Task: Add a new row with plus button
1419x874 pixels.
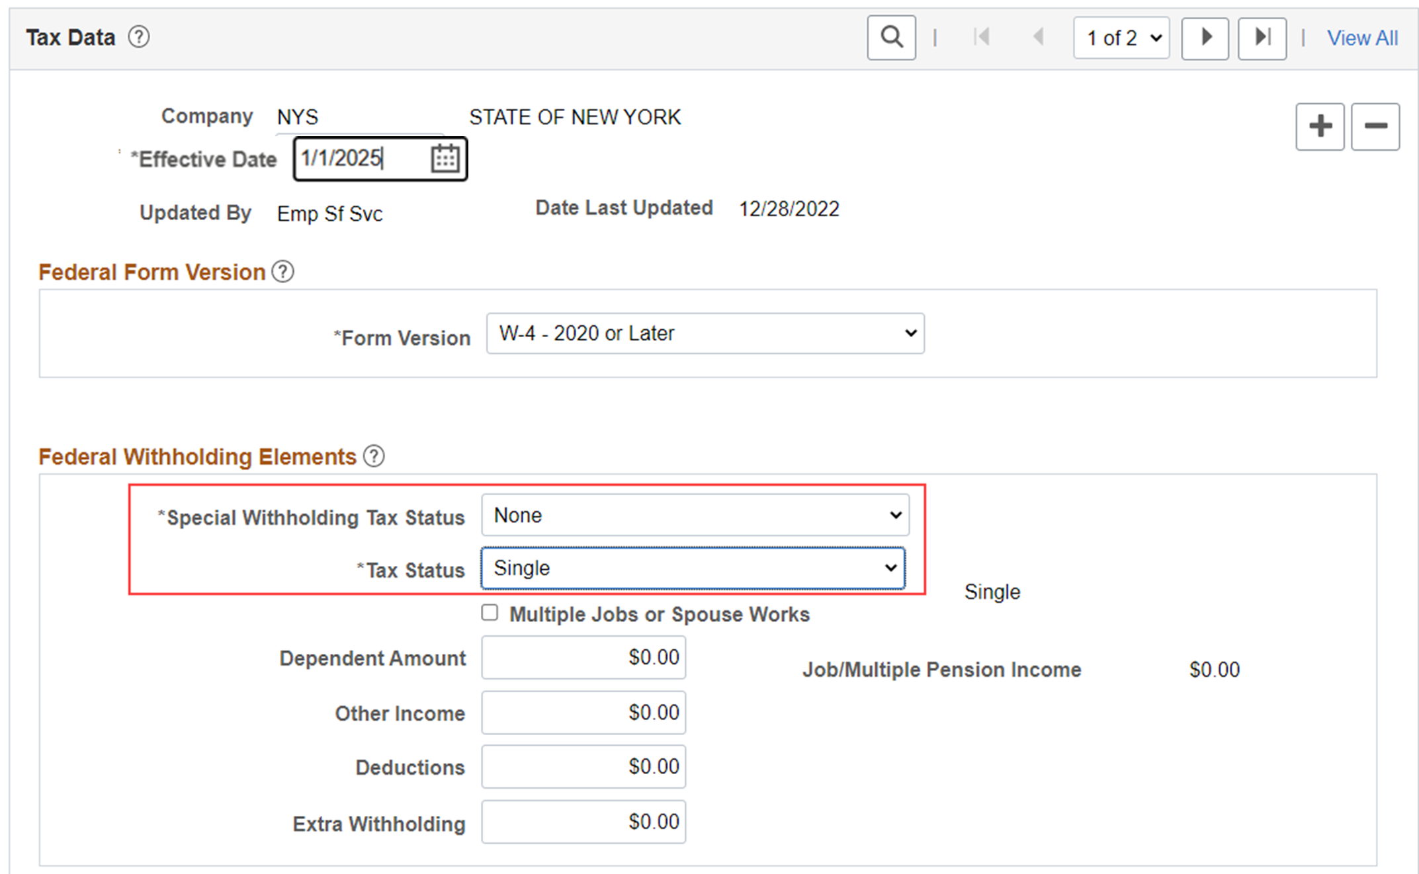Action: click(1320, 126)
